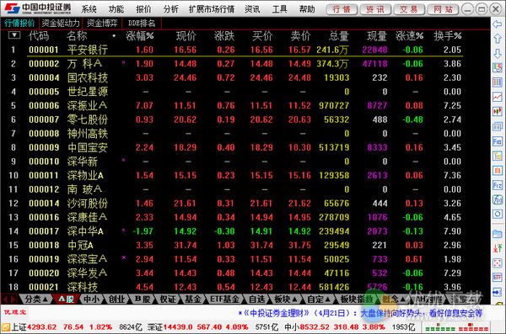Select the 中国宝安 stock row
Viewport: 506px width, 334px height.
[x=236, y=147]
